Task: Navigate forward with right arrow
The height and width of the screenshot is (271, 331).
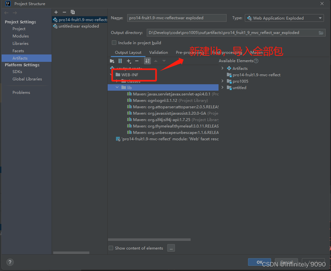Action: tap(15, 13)
